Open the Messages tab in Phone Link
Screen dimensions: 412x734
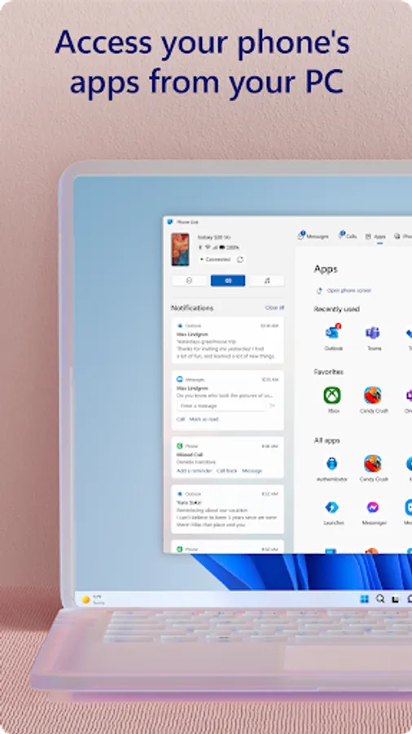pyautogui.click(x=313, y=236)
